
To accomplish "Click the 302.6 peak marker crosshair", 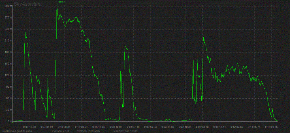I will click(57, 5).
